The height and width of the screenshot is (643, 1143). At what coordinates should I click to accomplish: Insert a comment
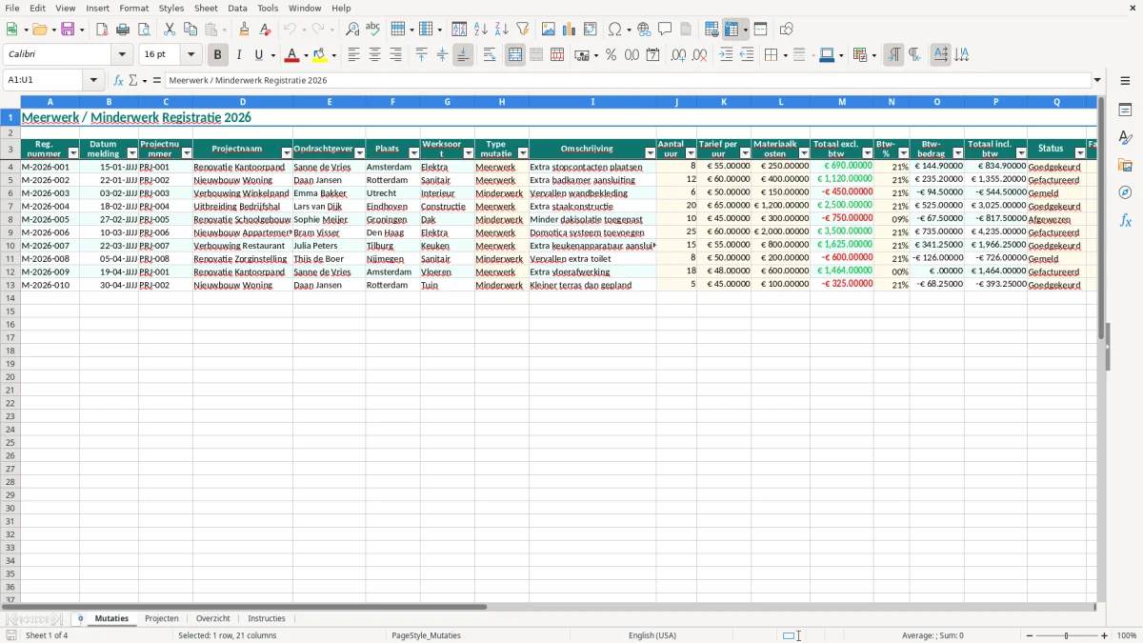point(665,30)
